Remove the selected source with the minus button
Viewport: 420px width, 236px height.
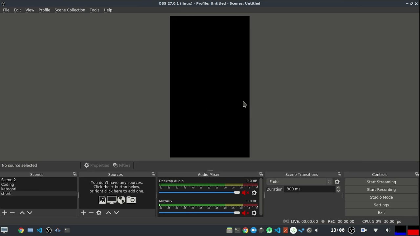pos(91,213)
